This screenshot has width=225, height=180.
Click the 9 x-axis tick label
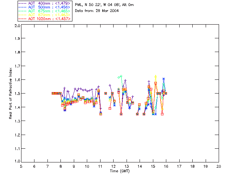(74, 166)
